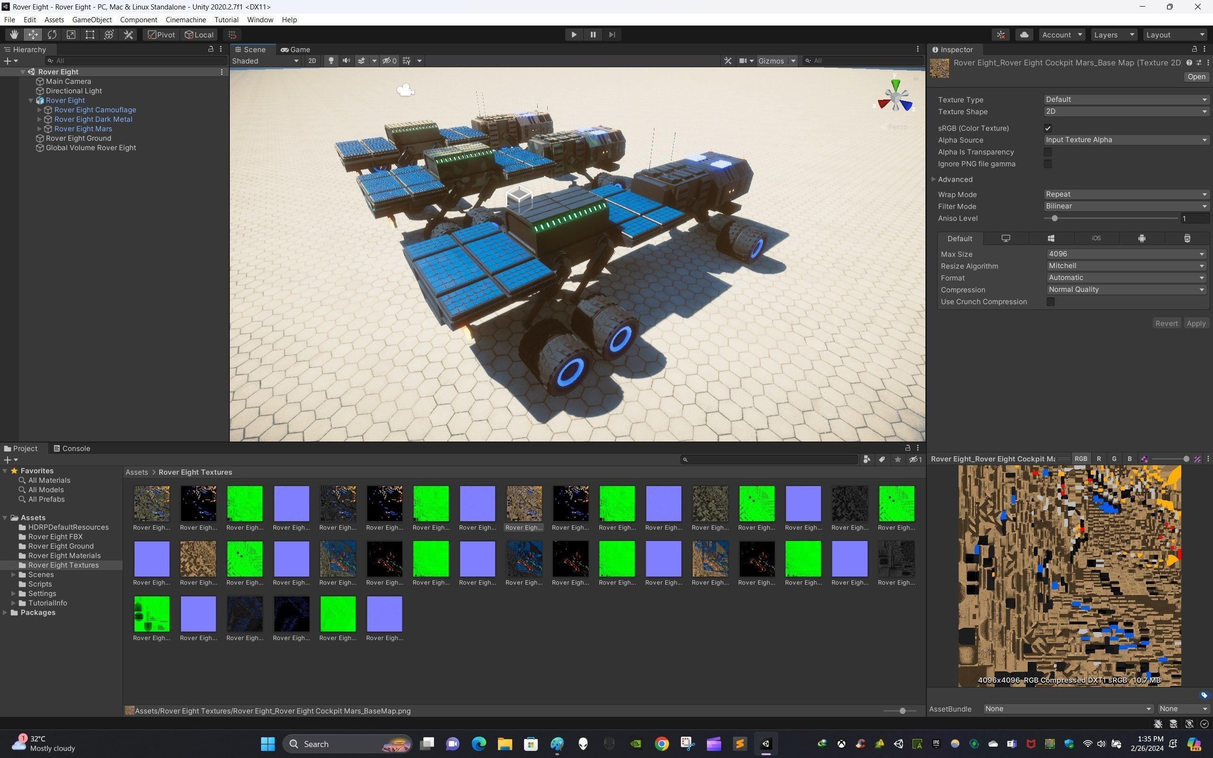Viewport: 1213px width, 758px height.
Task: Open the Collab services icon
Action: (1001, 35)
